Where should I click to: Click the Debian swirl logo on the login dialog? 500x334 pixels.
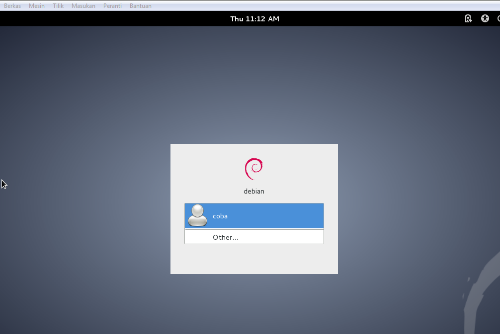[254, 168]
